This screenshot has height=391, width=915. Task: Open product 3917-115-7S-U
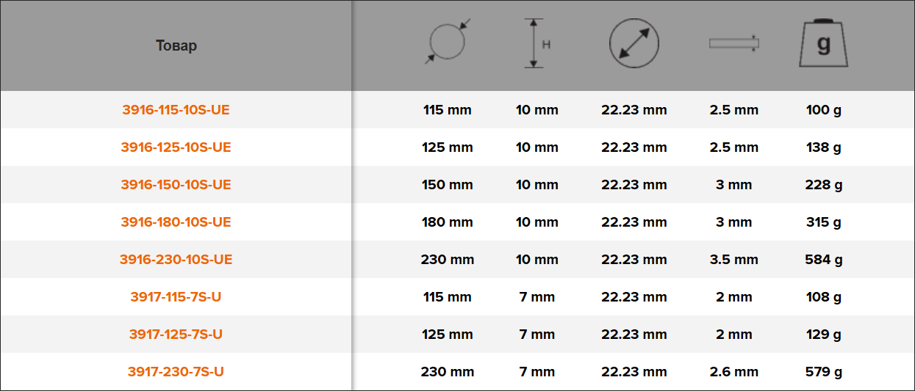point(176,297)
